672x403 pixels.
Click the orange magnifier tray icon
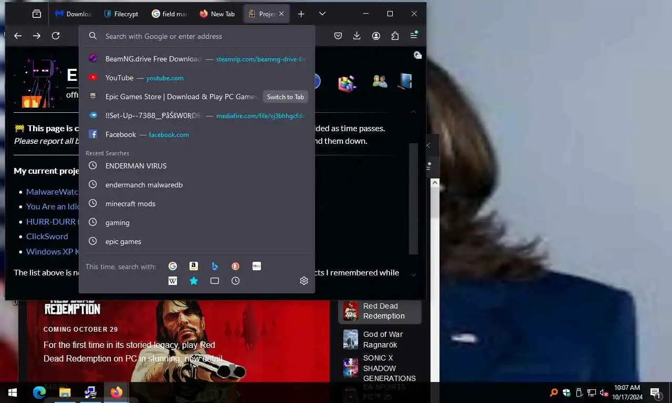(554, 393)
